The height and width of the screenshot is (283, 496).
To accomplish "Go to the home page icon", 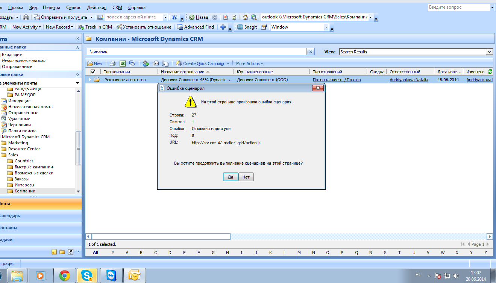I will [245, 17].
